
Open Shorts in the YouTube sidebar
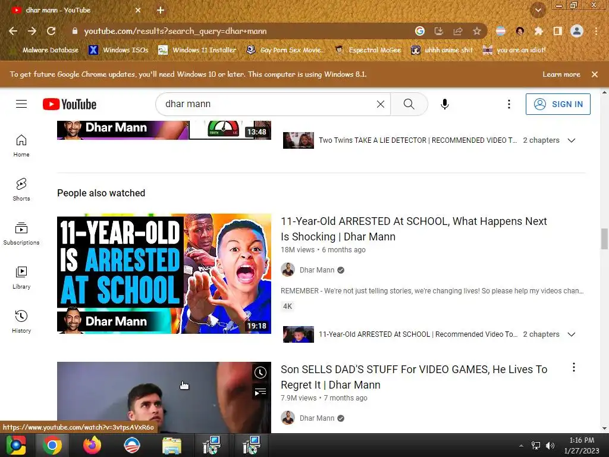21,190
